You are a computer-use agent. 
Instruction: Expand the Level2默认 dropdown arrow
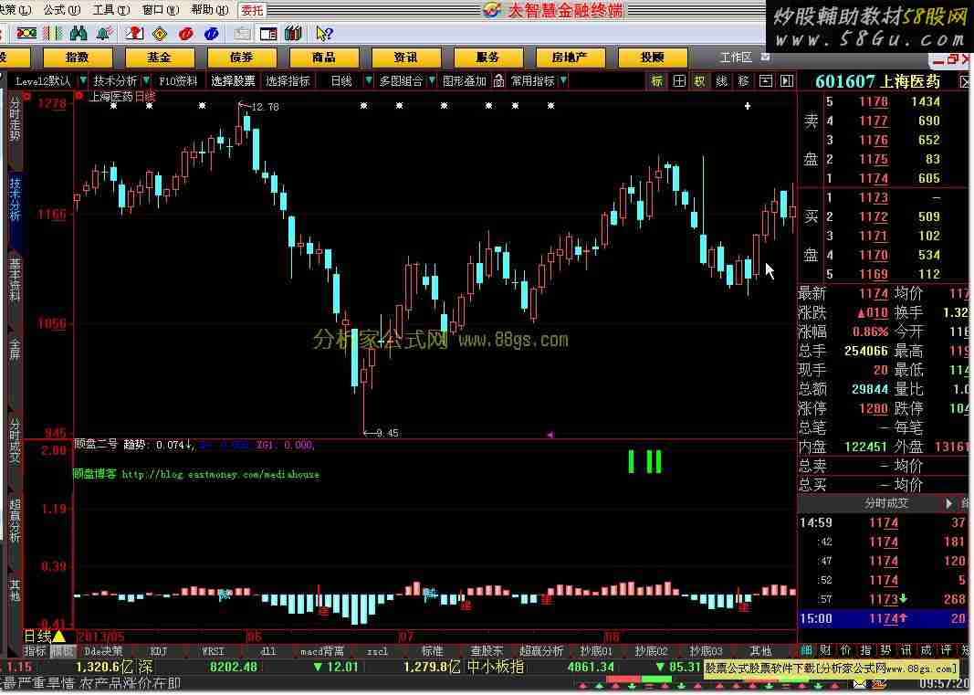click(83, 80)
